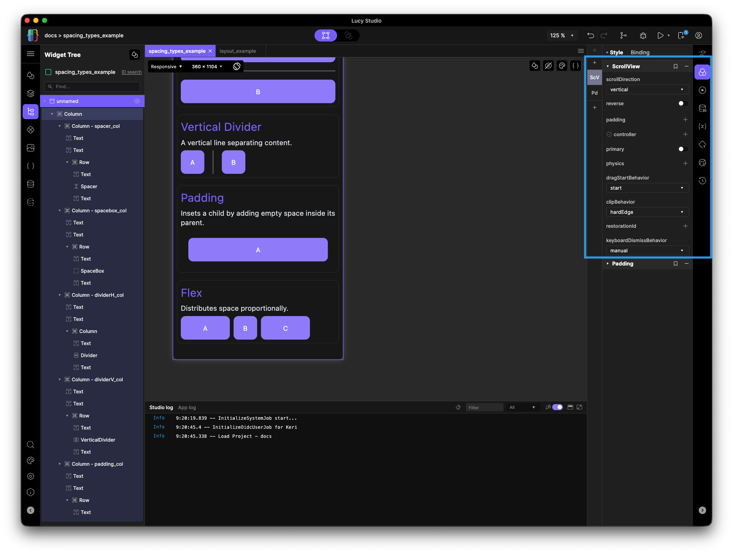
Task: Open the curly braces icon in left sidebar
Action: point(31,166)
